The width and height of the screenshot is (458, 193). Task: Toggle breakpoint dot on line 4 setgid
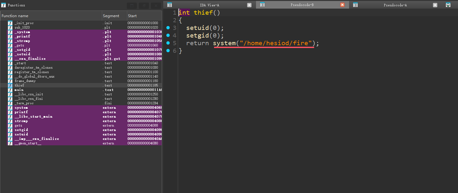click(168, 36)
